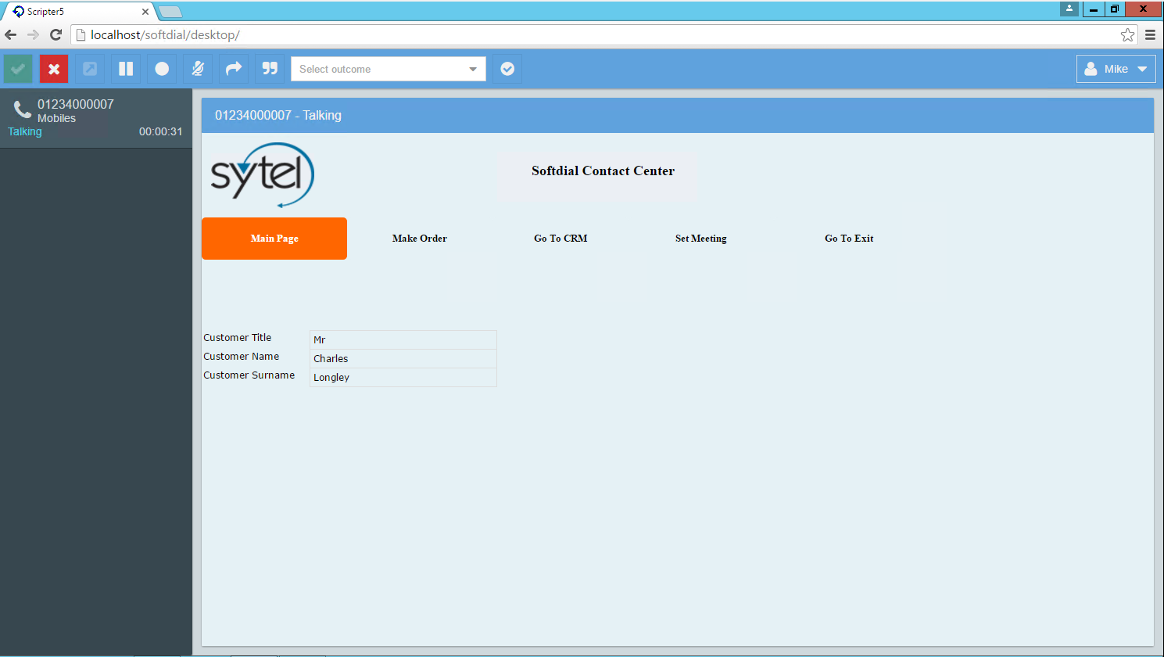
Task: Click the Customer Title field with Mr
Action: [403, 339]
